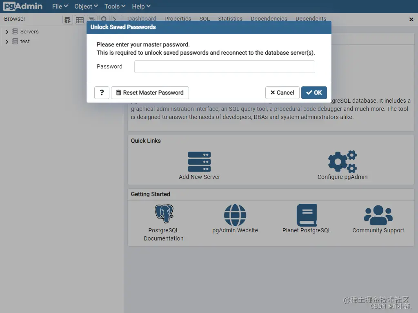Switch to the Statistics tab
The height and width of the screenshot is (313, 418).
coord(230,18)
